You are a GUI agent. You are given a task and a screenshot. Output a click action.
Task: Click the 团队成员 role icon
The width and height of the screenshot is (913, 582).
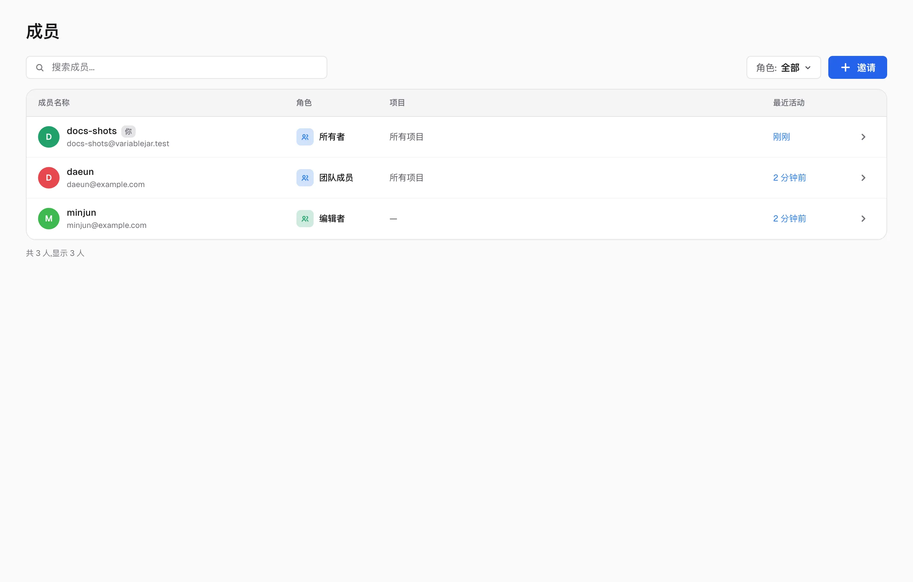pyautogui.click(x=305, y=178)
